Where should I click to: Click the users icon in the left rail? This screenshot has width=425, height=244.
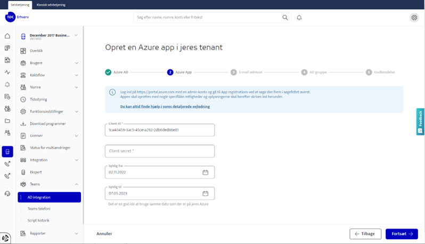pos(7,133)
